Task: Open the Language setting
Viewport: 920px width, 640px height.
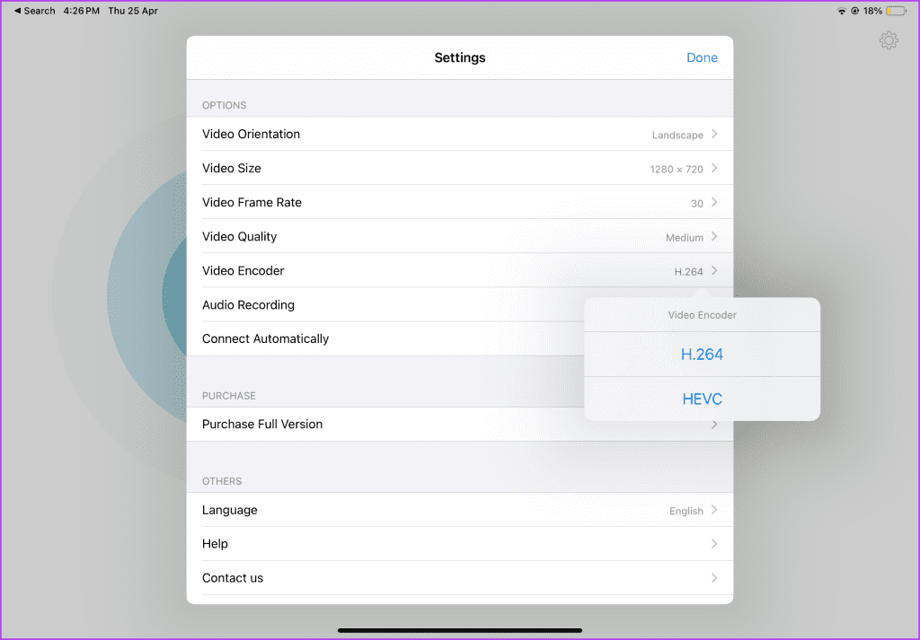Action: [x=459, y=510]
